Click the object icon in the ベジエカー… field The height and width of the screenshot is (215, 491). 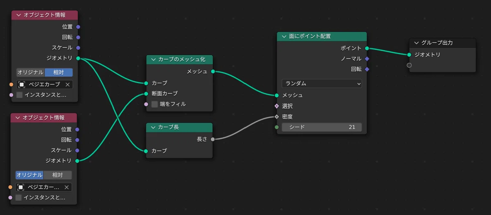click(21, 187)
